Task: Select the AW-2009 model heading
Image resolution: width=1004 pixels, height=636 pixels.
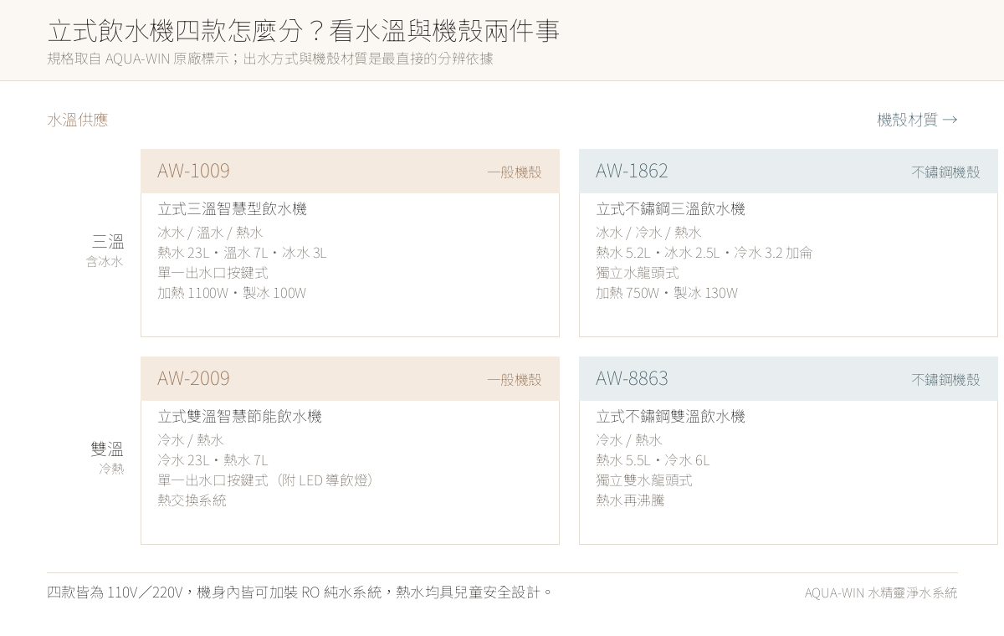Action: [193, 378]
